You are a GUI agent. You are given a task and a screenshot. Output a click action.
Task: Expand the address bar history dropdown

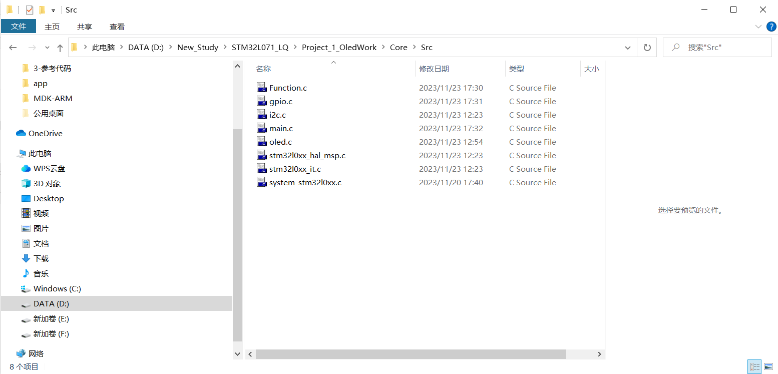click(x=627, y=48)
